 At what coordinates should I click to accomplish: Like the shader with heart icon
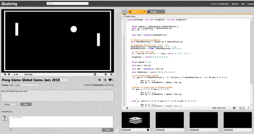110,80
